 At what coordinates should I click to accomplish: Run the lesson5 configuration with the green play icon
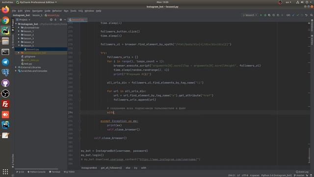pos(261,15)
